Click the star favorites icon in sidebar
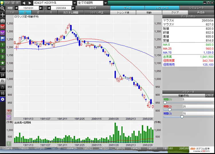The height and width of the screenshot is (154, 215). 3,63
